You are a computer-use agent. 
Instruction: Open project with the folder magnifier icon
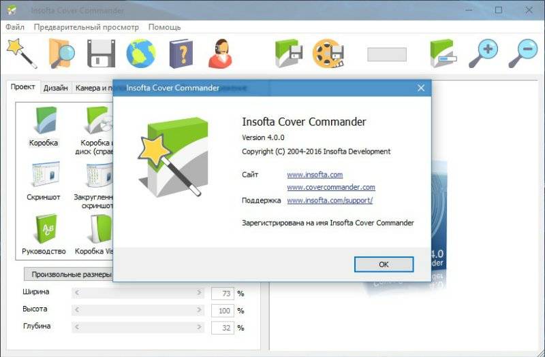pos(61,54)
